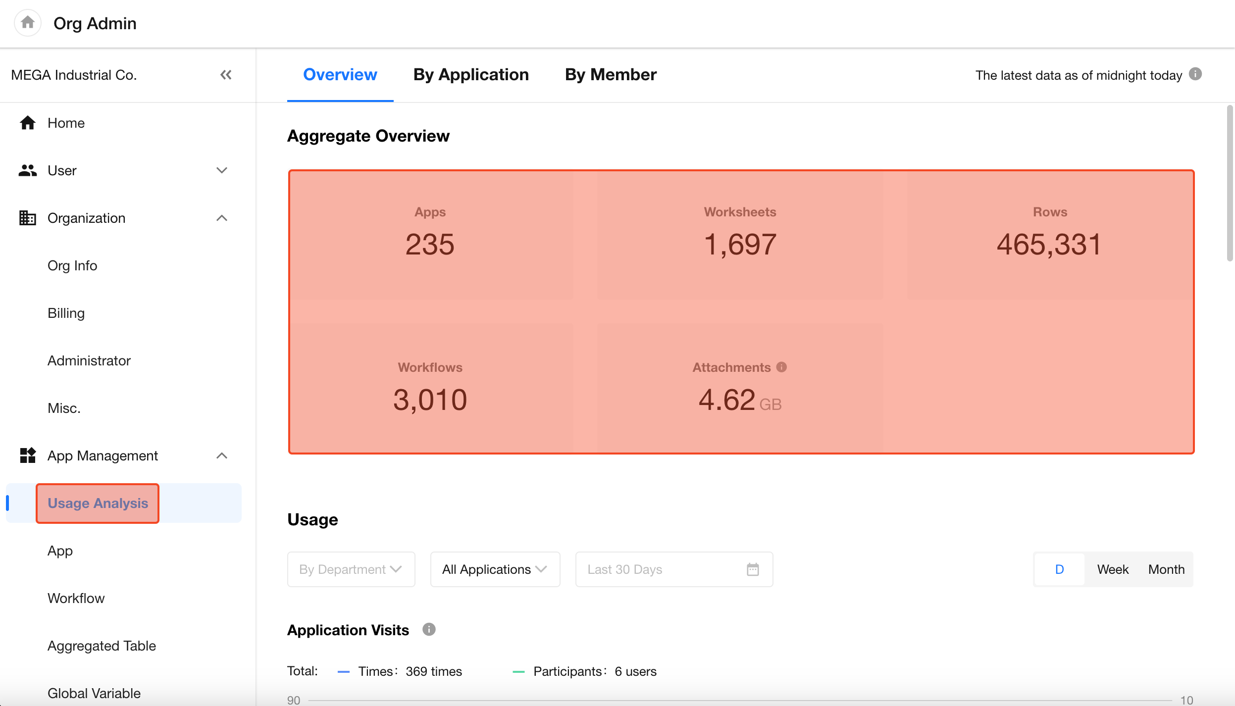Viewport: 1235px width, 706px height.
Task: Click calendar icon in date range field
Action: click(x=752, y=569)
